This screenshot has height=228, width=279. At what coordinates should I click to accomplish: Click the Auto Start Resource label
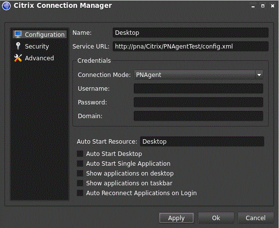(107, 142)
